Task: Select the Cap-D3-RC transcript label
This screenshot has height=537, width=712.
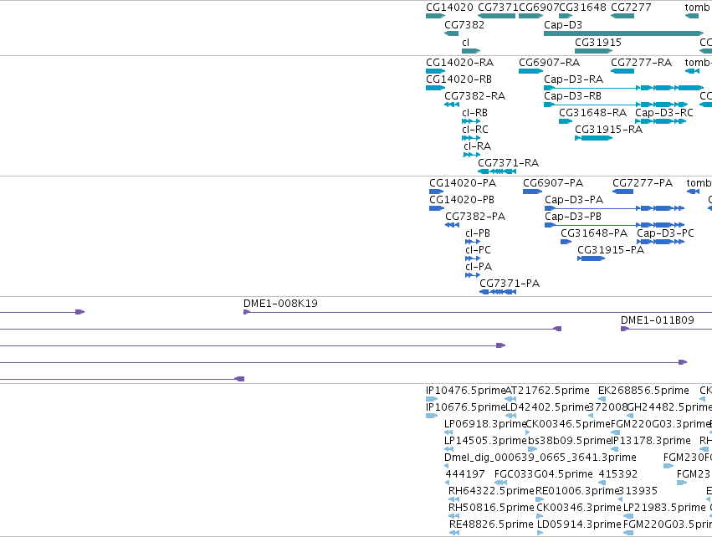Action: click(663, 113)
